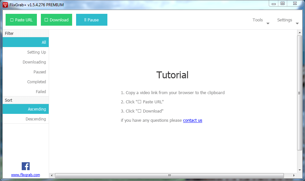This screenshot has width=305, height=181.
Task: Click the FlixGrab logo in title bar
Action: pyautogui.click(x=6, y=5)
